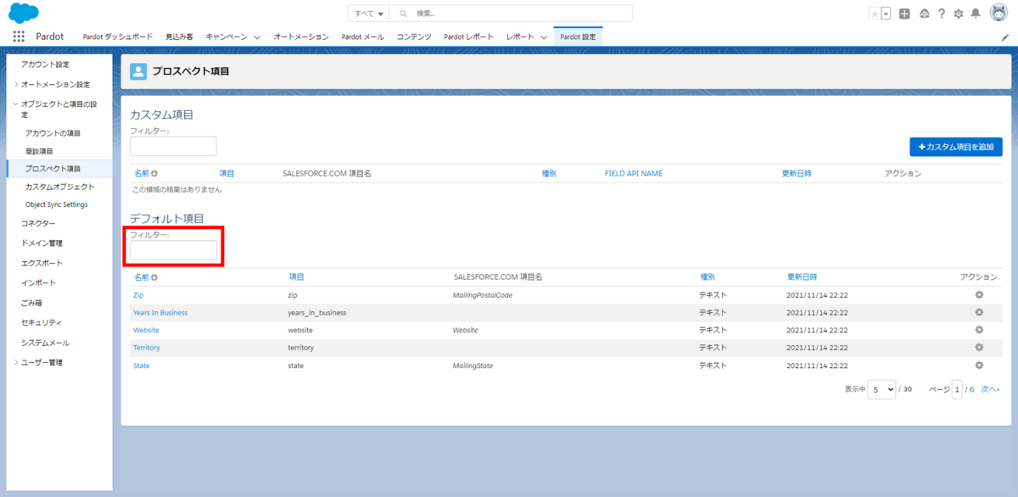This screenshot has width=1018, height=497.
Task: Click the favorites star icon
Action: (875, 14)
